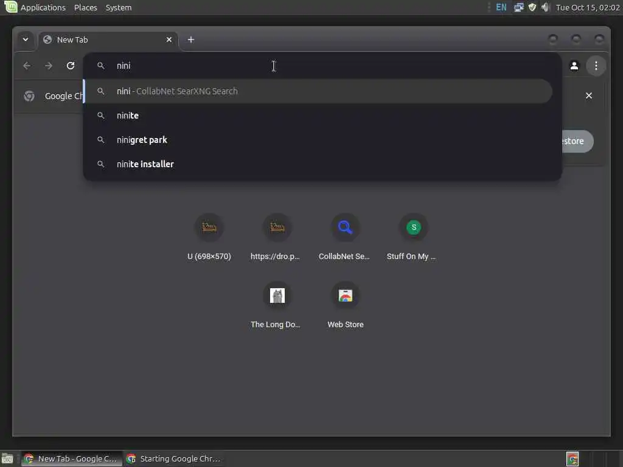
Task: Open the U (698×570) shortcut
Action: [209, 238]
